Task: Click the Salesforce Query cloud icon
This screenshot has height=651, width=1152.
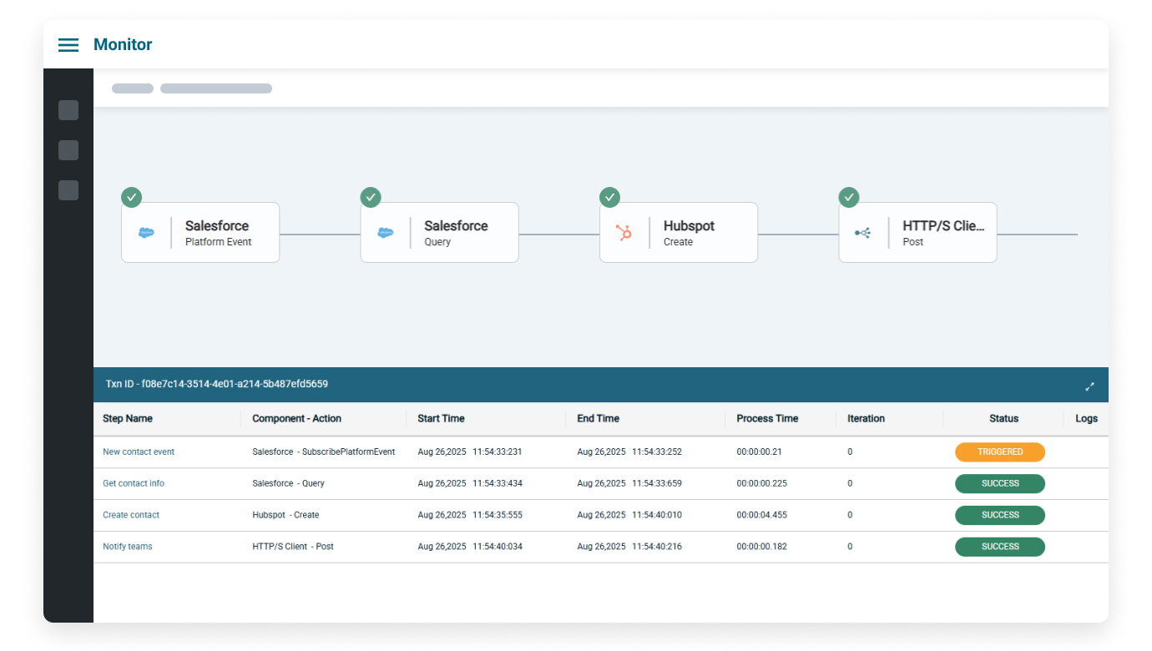Action: click(x=386, y=234)
